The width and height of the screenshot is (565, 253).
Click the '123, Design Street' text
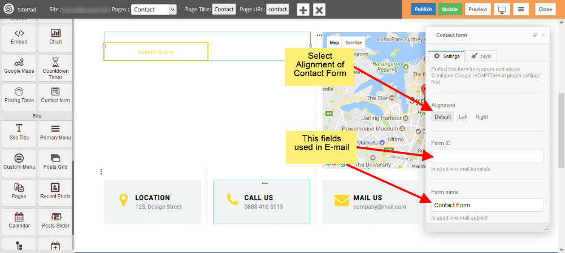pyautogui.click(x=159, y=207)
